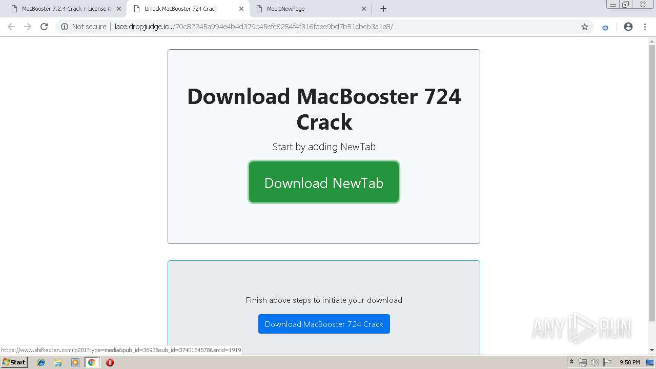Show hidden system tray icons
This screenshot has width=656, height=369.
(x=571, y=362)
